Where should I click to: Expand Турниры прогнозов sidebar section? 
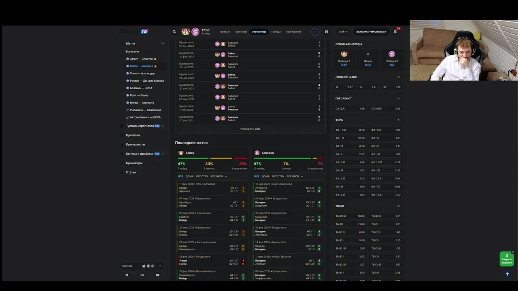(163, 126)
